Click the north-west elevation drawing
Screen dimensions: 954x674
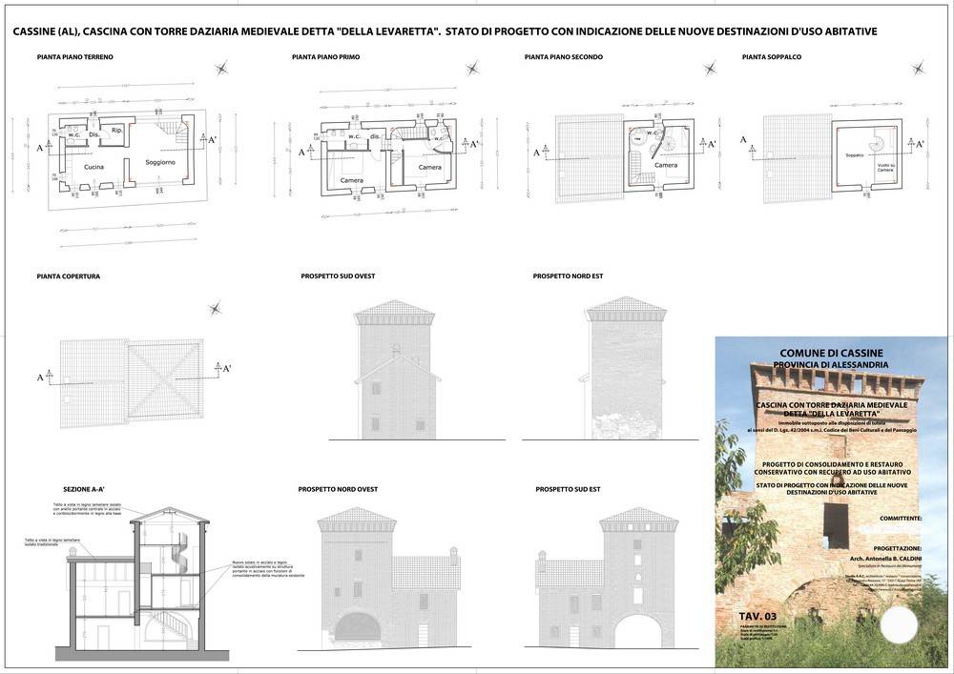pos(389,578)
